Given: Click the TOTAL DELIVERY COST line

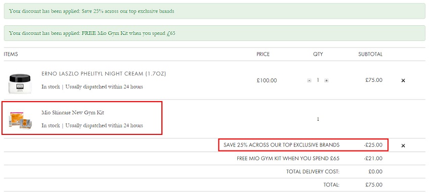Looking at the screenshot, I should [x=334, y=172].
